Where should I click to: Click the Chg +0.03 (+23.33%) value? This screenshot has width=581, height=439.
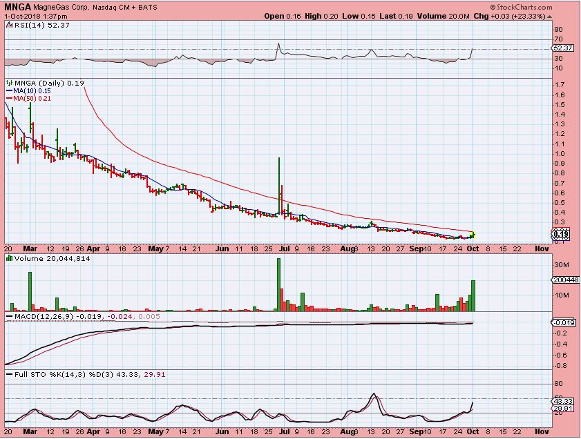click(x=509, y=17)
